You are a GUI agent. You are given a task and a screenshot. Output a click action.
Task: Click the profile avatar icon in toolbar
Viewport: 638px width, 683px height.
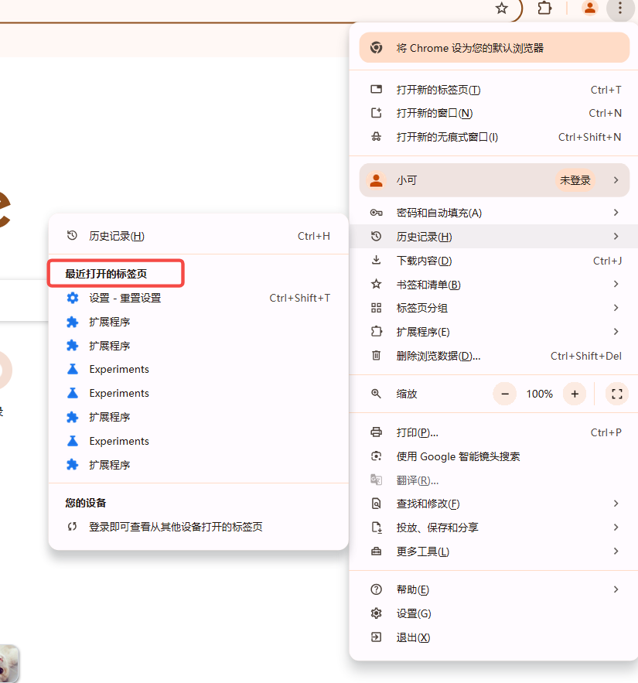point(589,8)
